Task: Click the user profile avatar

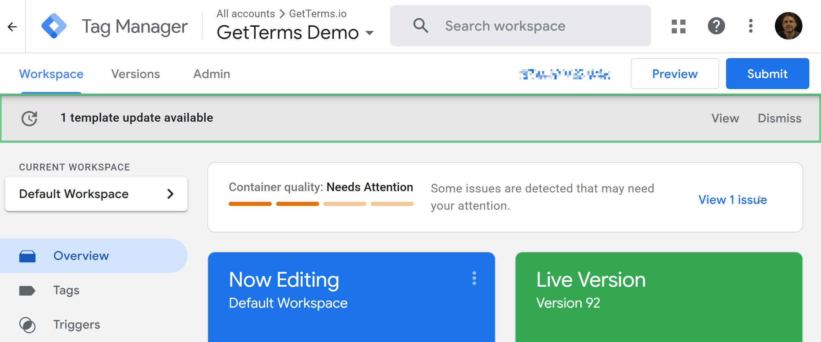Action: tap(789, 26)
